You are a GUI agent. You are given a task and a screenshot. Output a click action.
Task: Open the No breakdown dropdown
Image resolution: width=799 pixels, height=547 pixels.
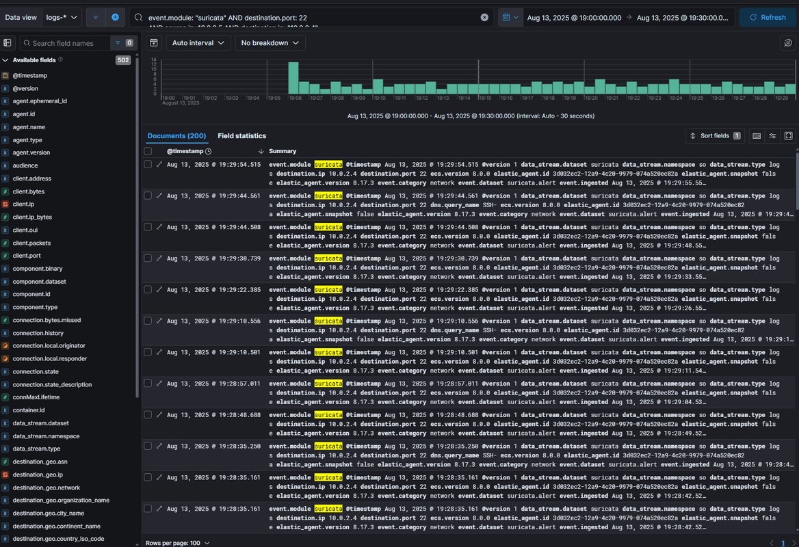[x=270, y=43]
